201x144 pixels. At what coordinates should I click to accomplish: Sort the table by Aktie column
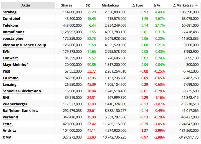(27, 6)
